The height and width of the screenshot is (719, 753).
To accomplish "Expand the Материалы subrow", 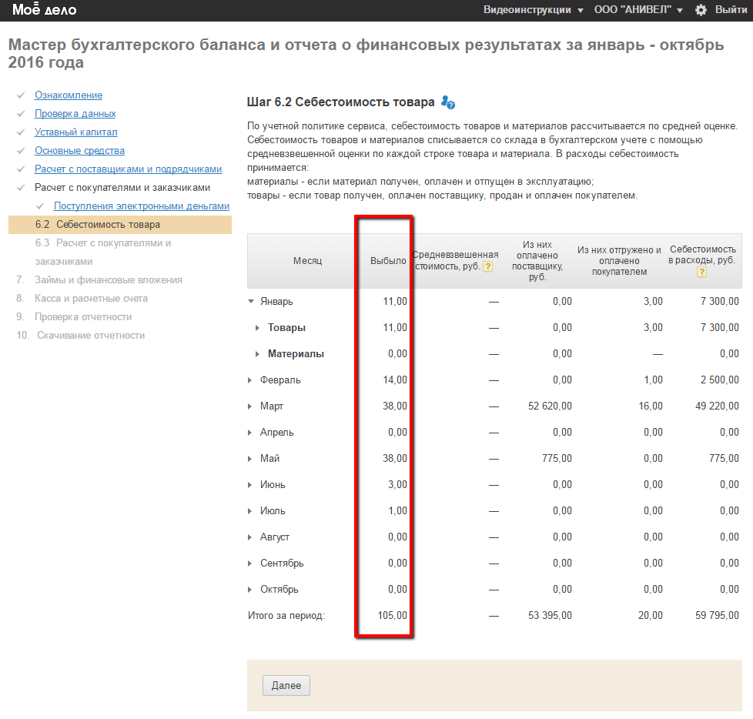I will click(258, 354).
